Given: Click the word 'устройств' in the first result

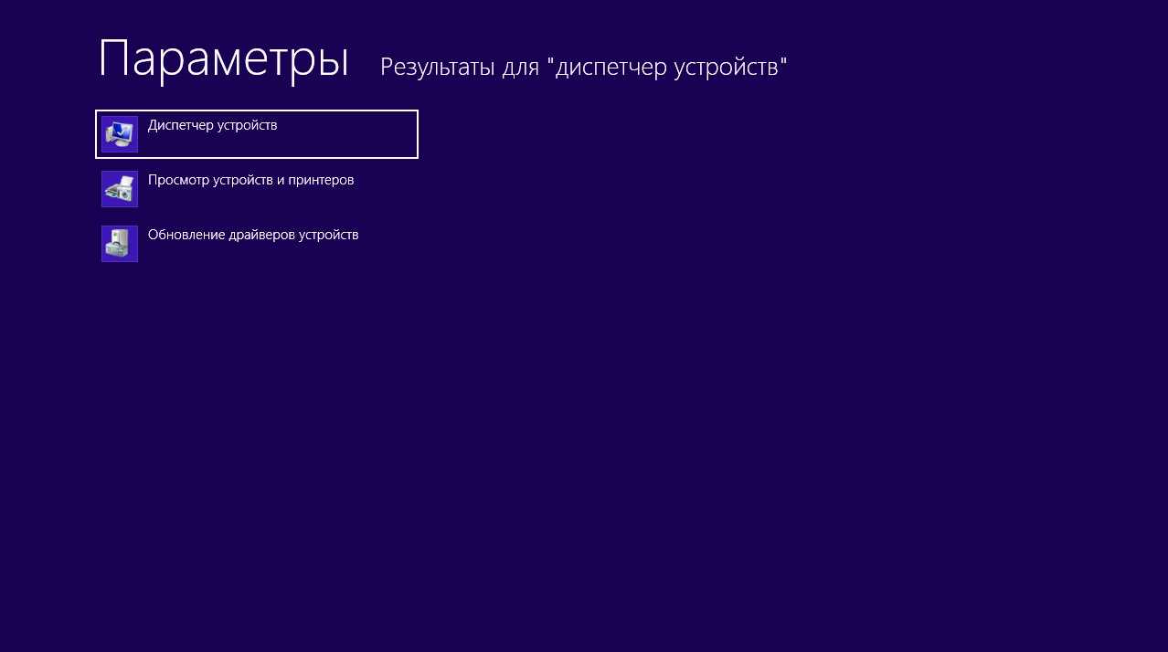Looking at the screenshot, I should coord(246,125).
